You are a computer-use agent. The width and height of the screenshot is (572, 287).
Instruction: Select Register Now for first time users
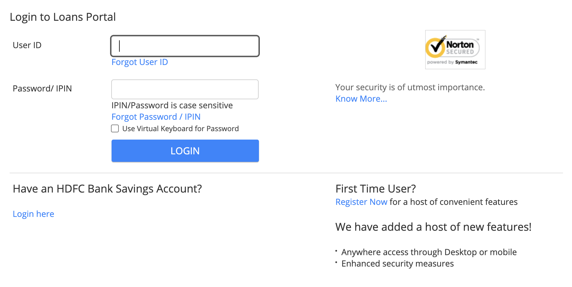[x=361, y=202]
